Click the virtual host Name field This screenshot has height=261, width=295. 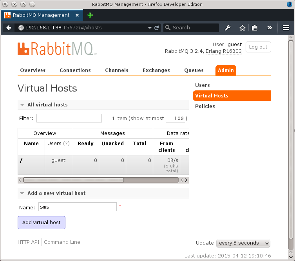[x=78, y=207]
